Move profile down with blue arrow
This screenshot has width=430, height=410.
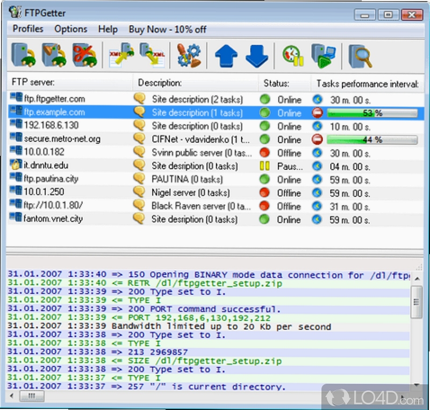pyautogui.click(x=257, y=56)
